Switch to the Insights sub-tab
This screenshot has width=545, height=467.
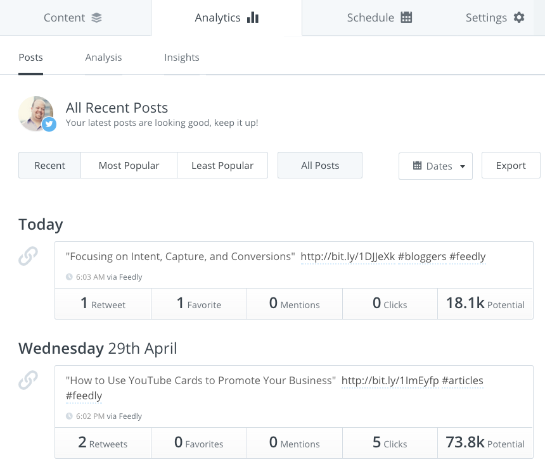click(x=182, y=57)
